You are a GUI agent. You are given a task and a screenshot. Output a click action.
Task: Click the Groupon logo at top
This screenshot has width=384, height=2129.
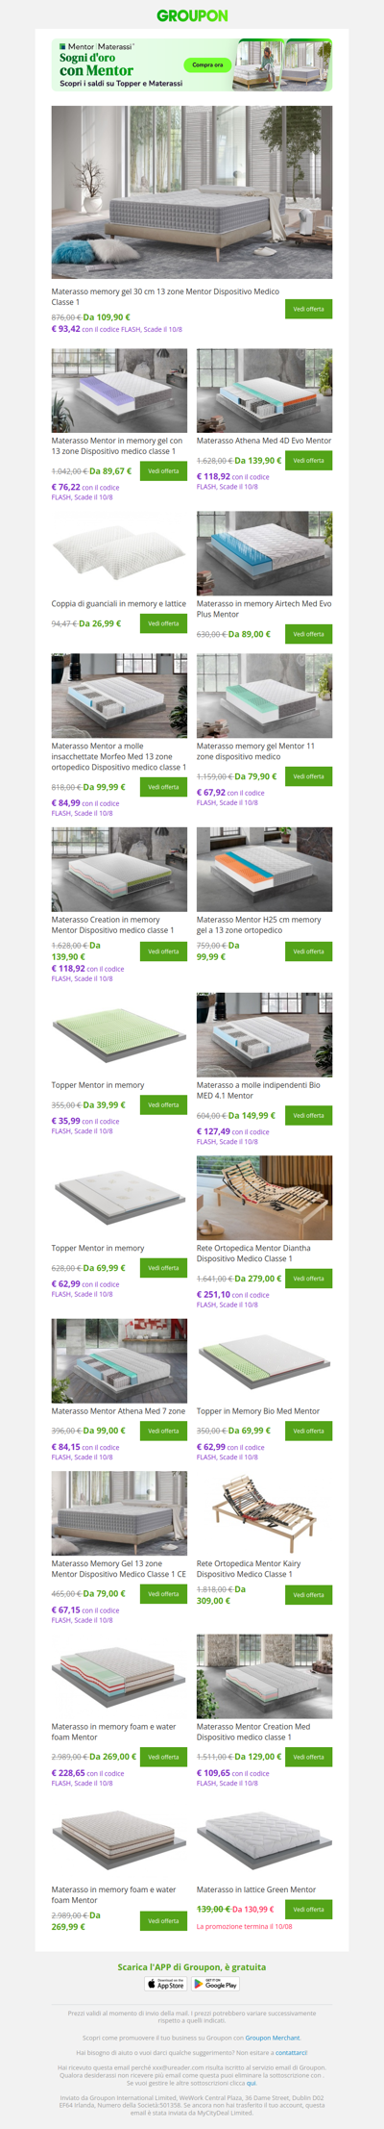tap(192, 15)
